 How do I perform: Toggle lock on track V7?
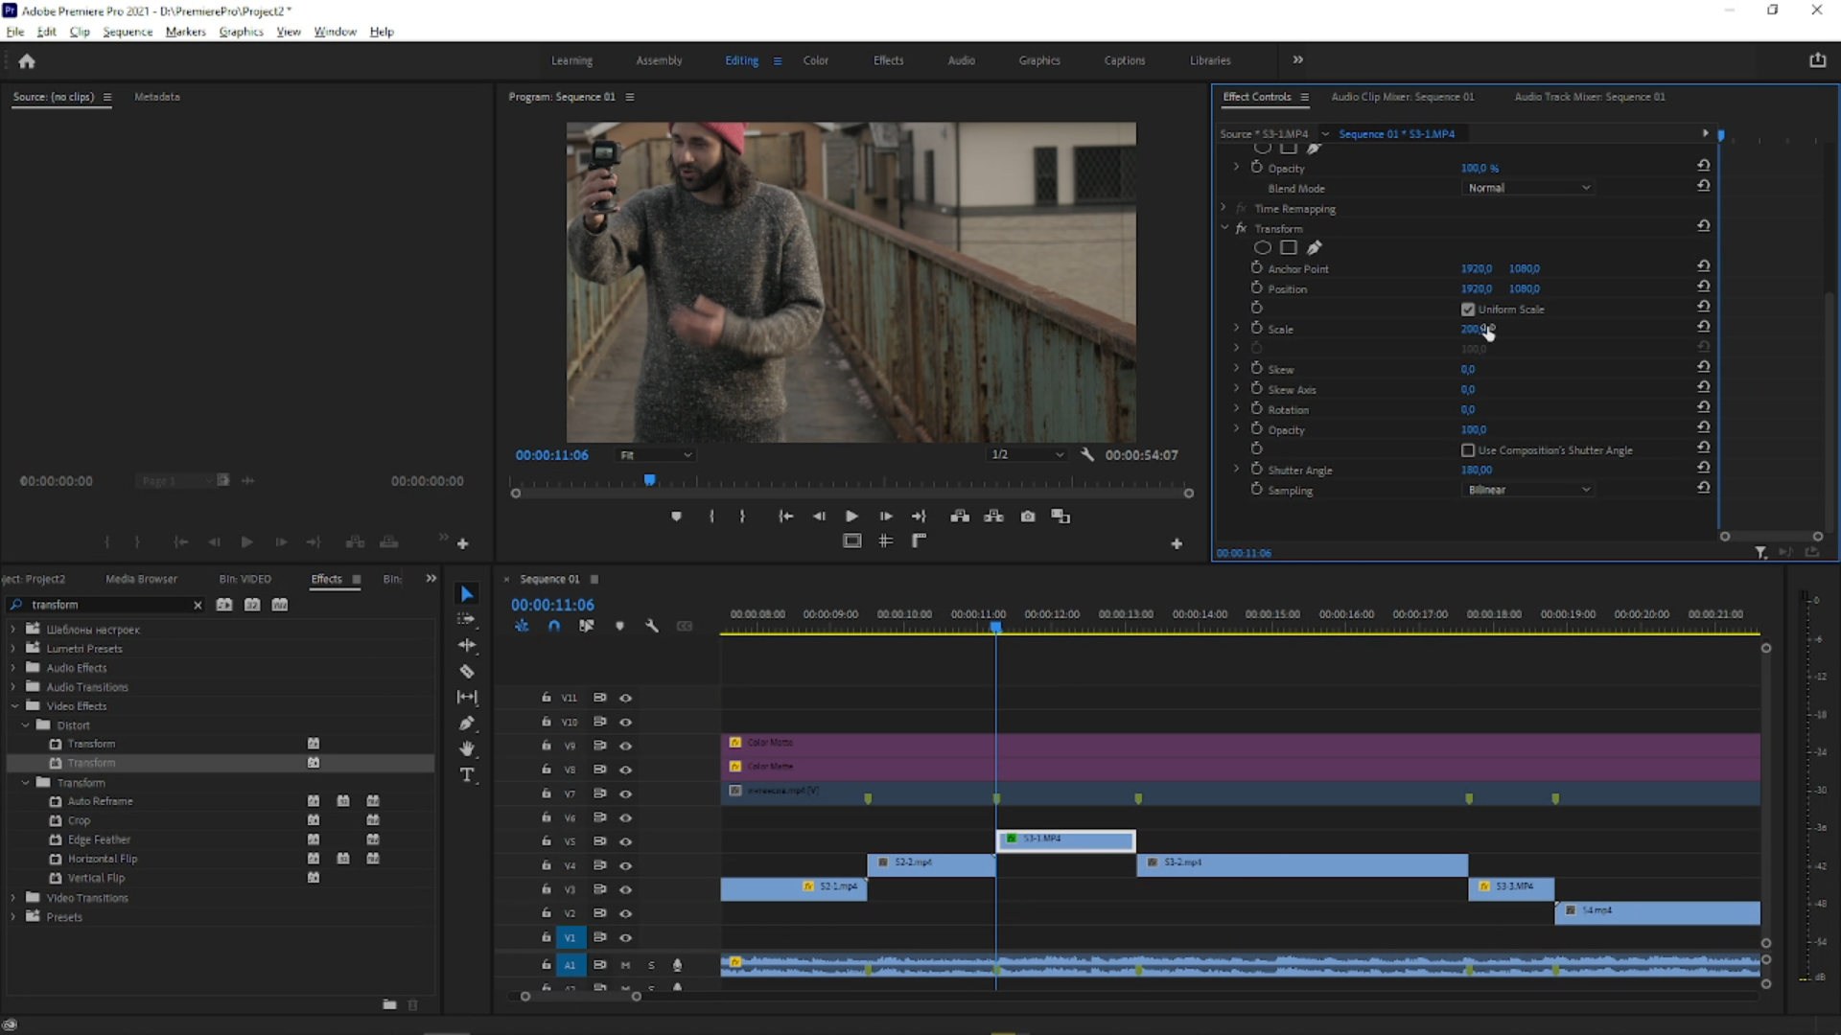(x=546, y=793)
